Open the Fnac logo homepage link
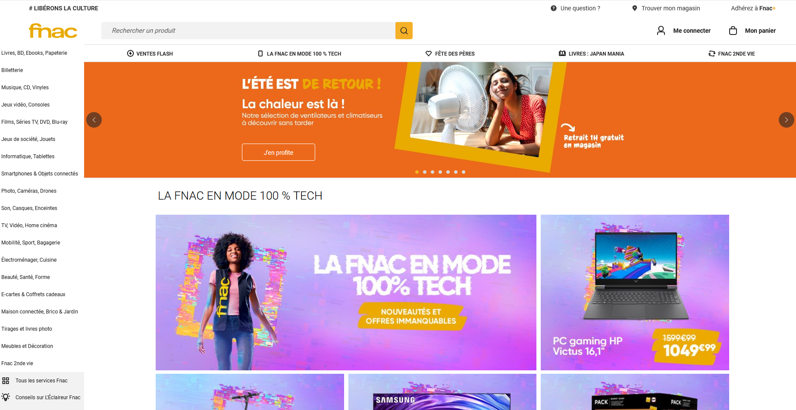 pos(53,31)
